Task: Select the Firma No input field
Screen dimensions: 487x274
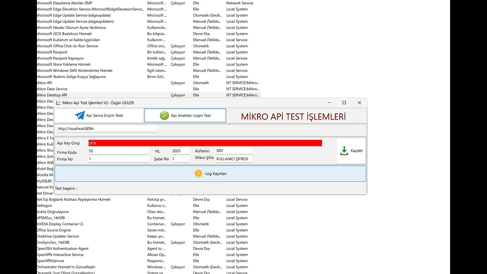Action: [x=119, y=159]
